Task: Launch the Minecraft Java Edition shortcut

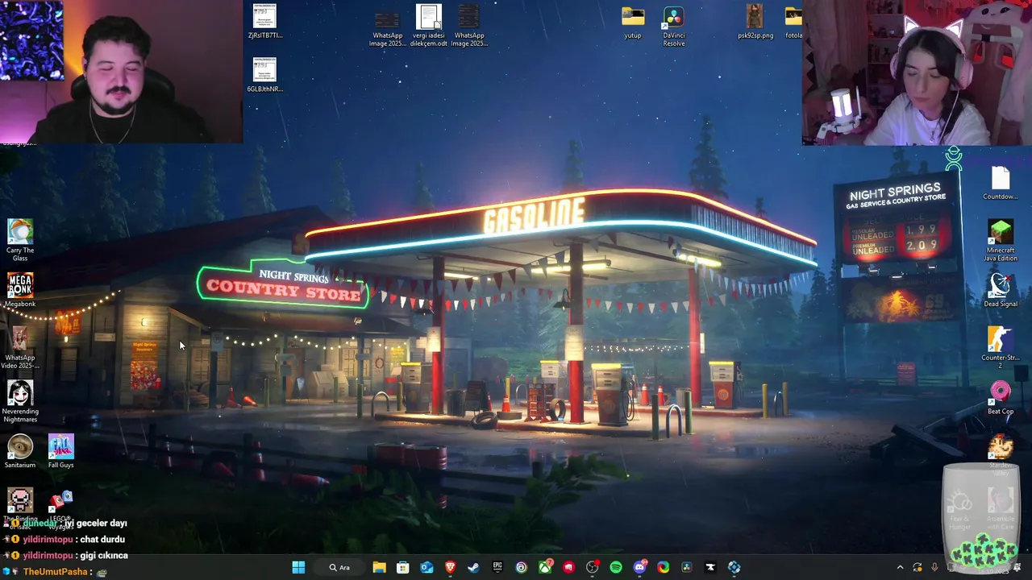Action: pos(1001,240)
